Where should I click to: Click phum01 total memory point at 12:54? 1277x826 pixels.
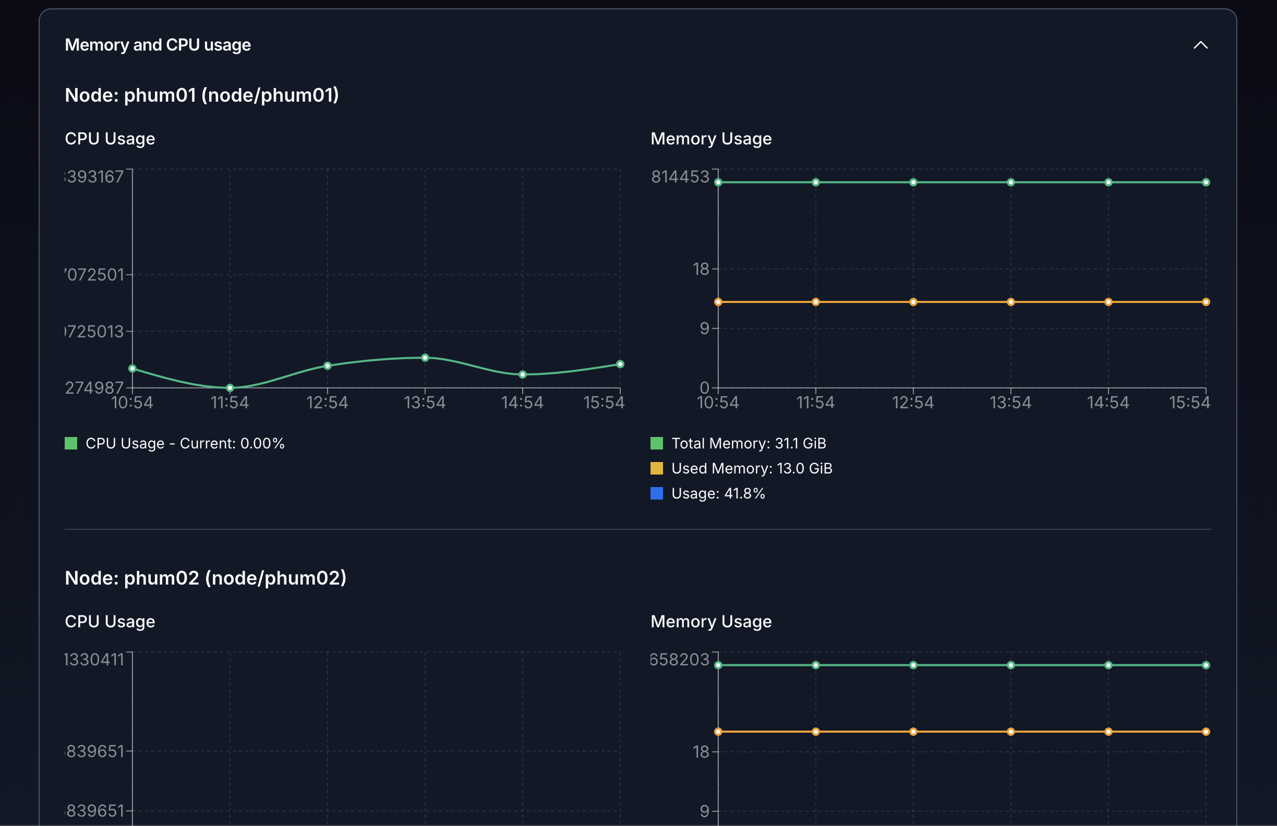913,183
